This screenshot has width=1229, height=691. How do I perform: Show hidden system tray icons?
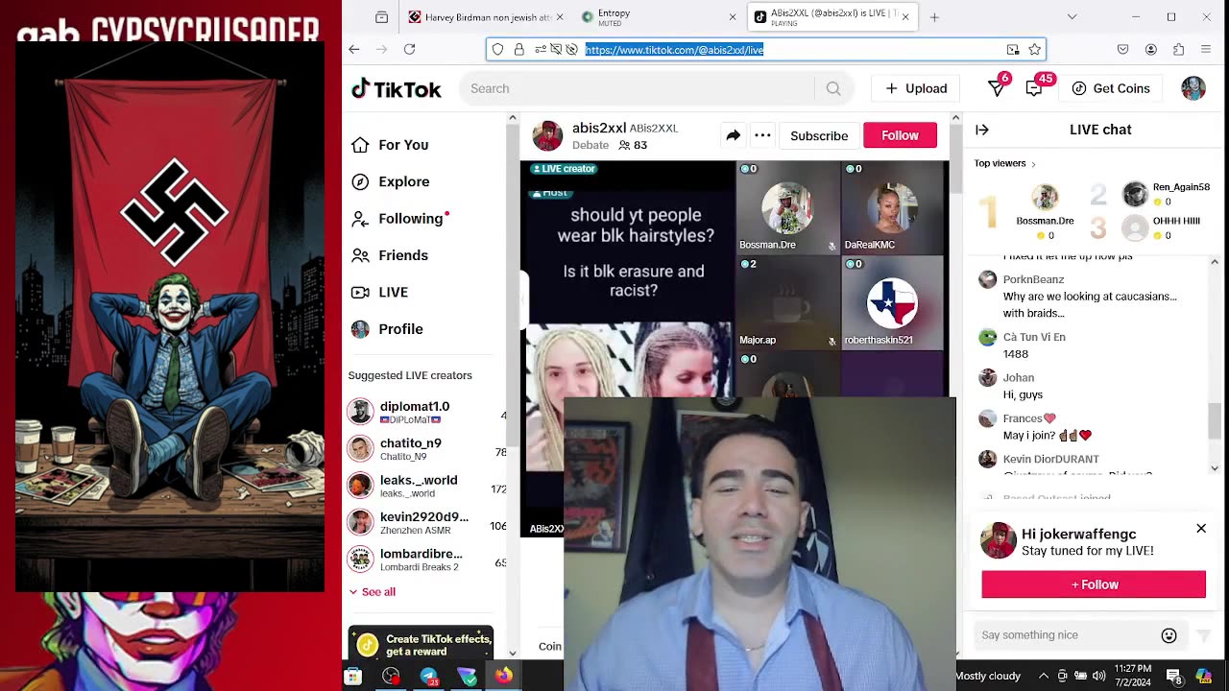tap(1044, 676)
